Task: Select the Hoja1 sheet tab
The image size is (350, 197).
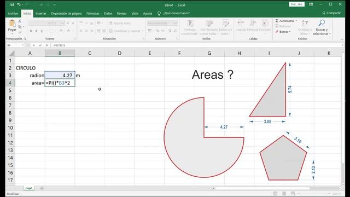Action: (x=29, y=188)
